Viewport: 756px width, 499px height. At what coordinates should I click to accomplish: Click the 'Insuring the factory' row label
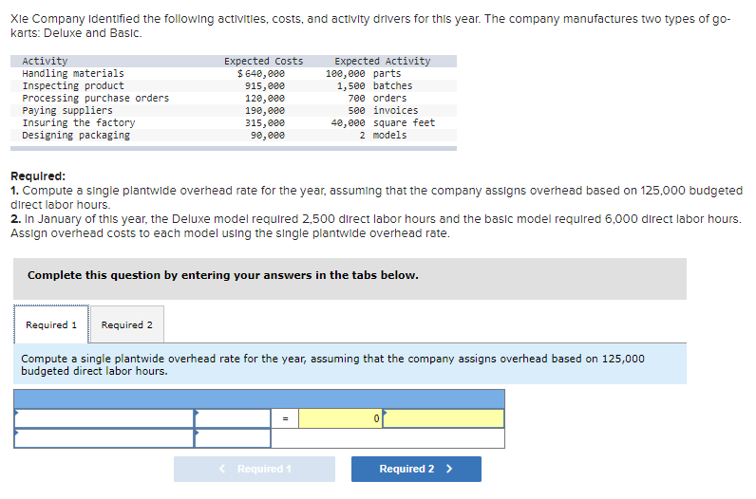[79, 122]
